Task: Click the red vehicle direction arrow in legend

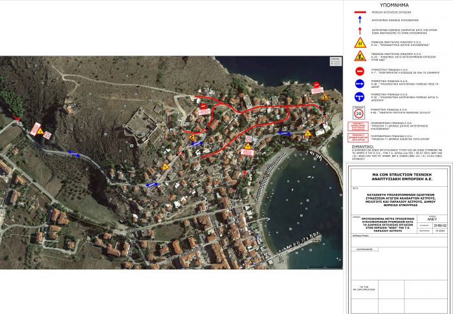Action: (360, 31)
